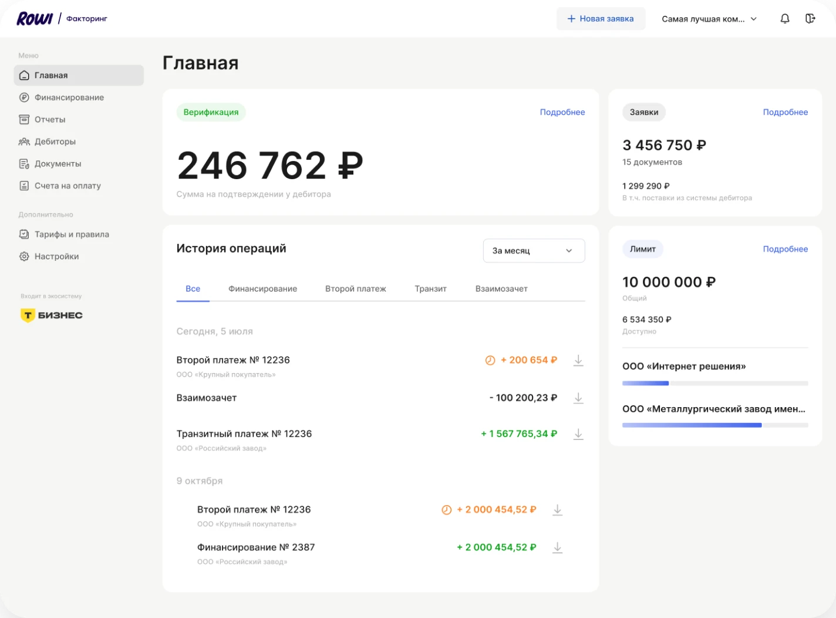This screenshot has height=618, width=836.
Task: Select the Транзит tab
Action: [x=430, y=289]
